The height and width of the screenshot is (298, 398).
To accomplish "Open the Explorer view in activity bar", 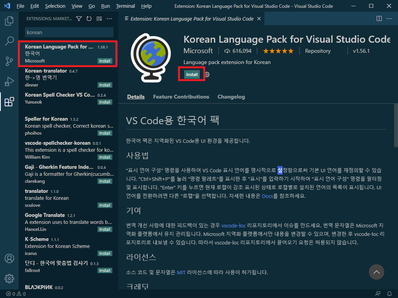I will 9,21.
